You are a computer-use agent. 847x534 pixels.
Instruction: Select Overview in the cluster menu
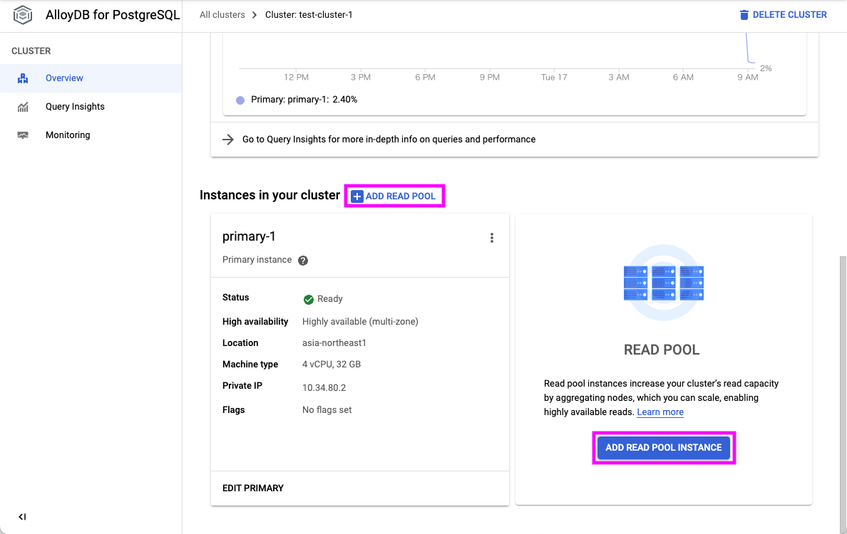tap(91, 78)
